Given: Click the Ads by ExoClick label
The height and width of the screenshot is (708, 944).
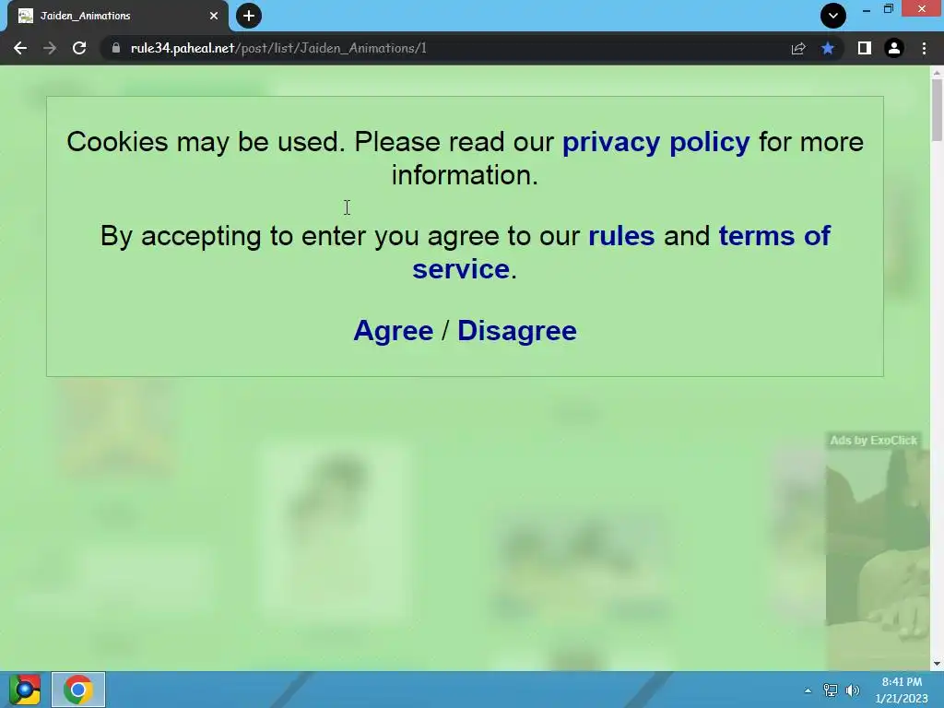Looking at the screenshot, I should click(x=874, y=440).
